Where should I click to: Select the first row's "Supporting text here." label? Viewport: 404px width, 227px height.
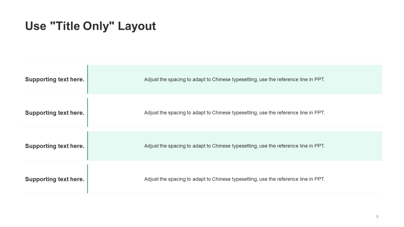(55, 79)
